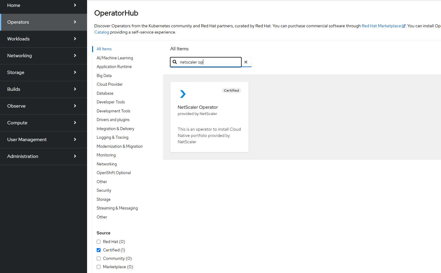Filter by Application Runtime category

(x=114, y=67)
